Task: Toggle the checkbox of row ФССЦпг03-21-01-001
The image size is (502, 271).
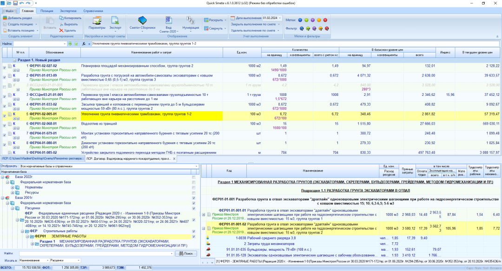Action: pyautogui.click(x=5, y=96)
